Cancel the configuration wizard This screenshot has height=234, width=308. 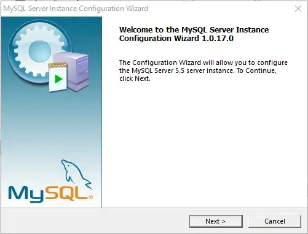[275, 221]
